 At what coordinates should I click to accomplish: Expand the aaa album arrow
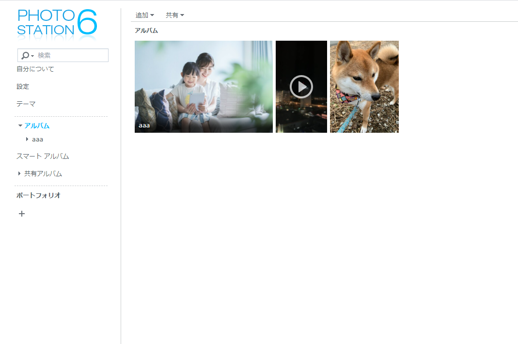point(27,139)
